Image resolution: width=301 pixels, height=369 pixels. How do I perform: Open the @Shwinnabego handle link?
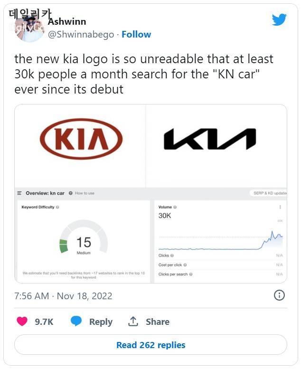coord(82,34)
